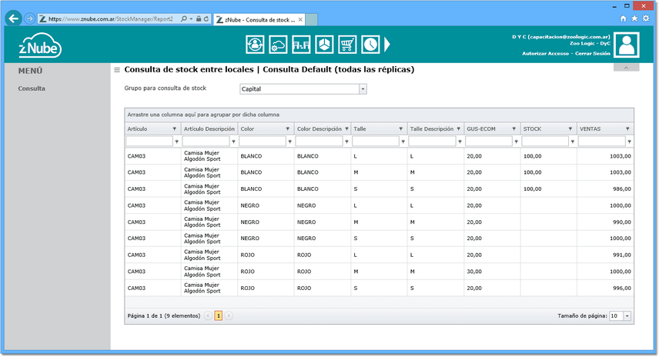Image resolution: width=659 pixels, height=357 pixels.
Task: Click the zNube cloud logo
Action: point(40,45)
